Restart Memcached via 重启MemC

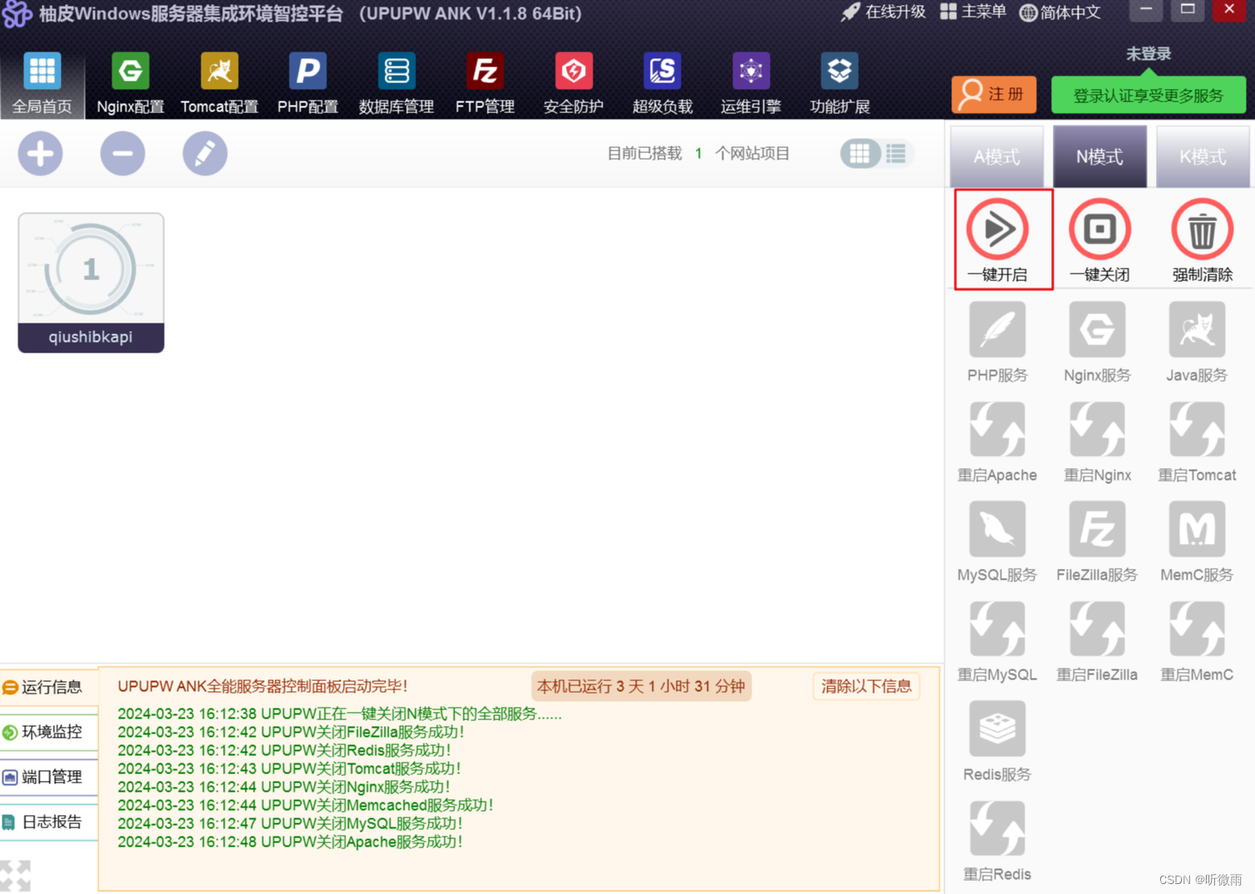coord(1197,641)
